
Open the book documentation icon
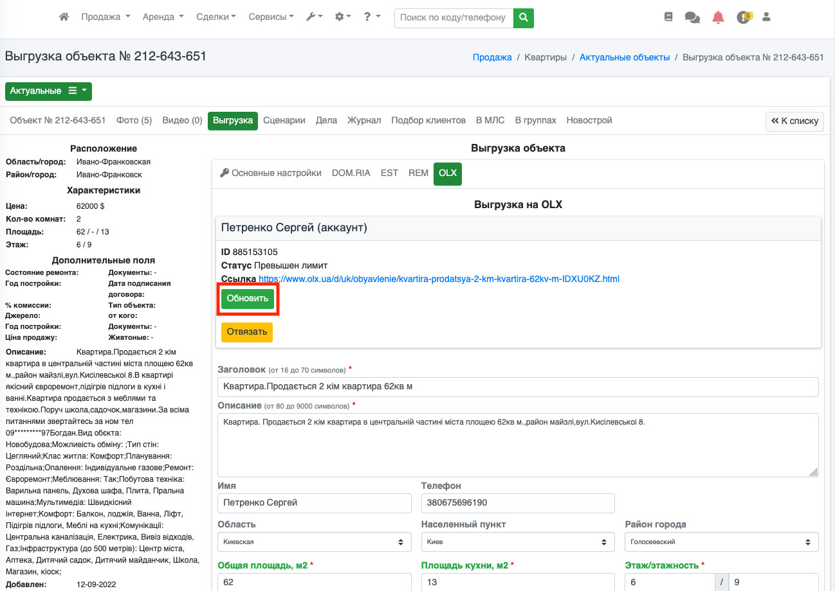pos(668,17)
